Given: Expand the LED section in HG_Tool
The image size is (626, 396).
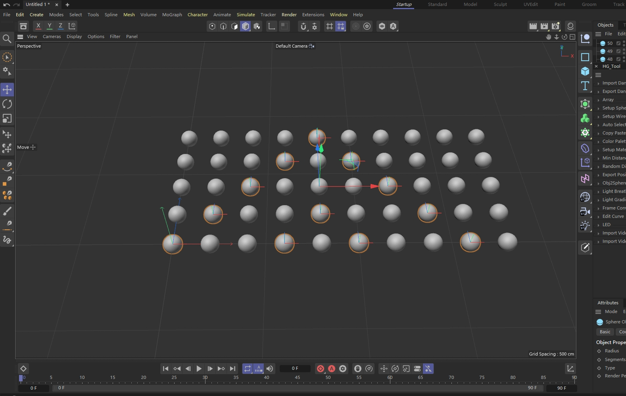Looking at the screenshot, I should (x=599, y=225).
